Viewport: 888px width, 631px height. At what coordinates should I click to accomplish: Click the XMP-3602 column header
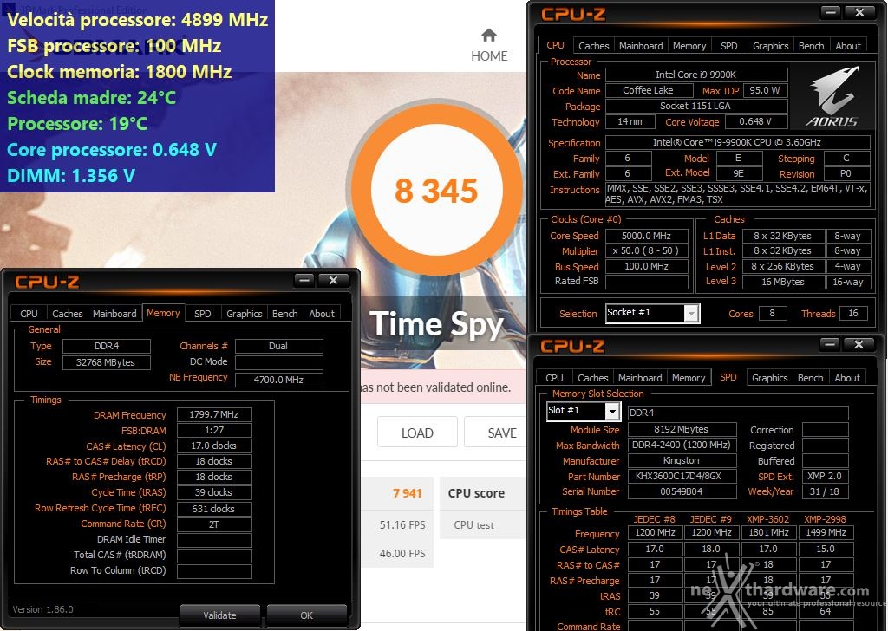[x=768, y=519]
